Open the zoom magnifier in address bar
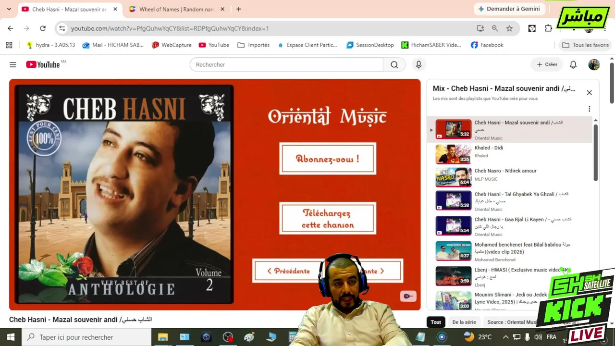The image size is (615, 346). [x=495, y=28]
